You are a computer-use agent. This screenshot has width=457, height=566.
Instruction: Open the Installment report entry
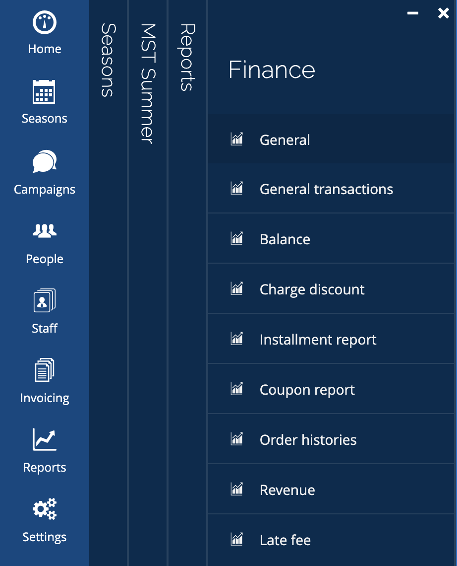(318, 340)
